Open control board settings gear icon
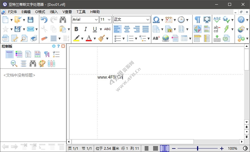The width and height of the screenshot is (250, 152). [54, 46]
